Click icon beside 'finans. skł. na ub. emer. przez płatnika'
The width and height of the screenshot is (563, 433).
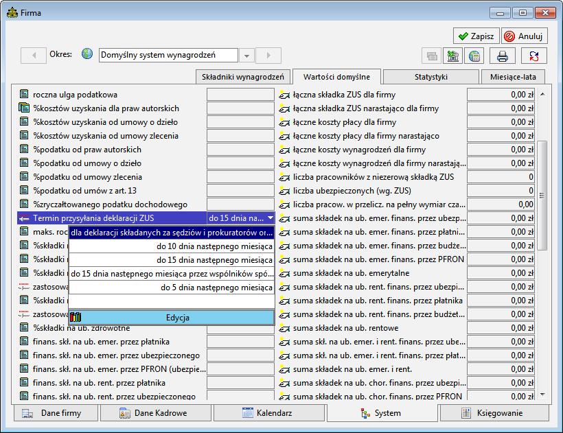point(24,342)
